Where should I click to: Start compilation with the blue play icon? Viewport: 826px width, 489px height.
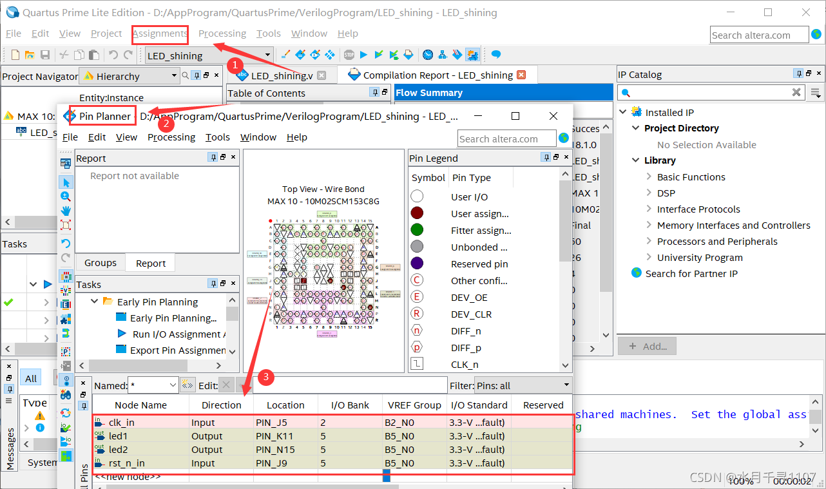click(363, 55)
